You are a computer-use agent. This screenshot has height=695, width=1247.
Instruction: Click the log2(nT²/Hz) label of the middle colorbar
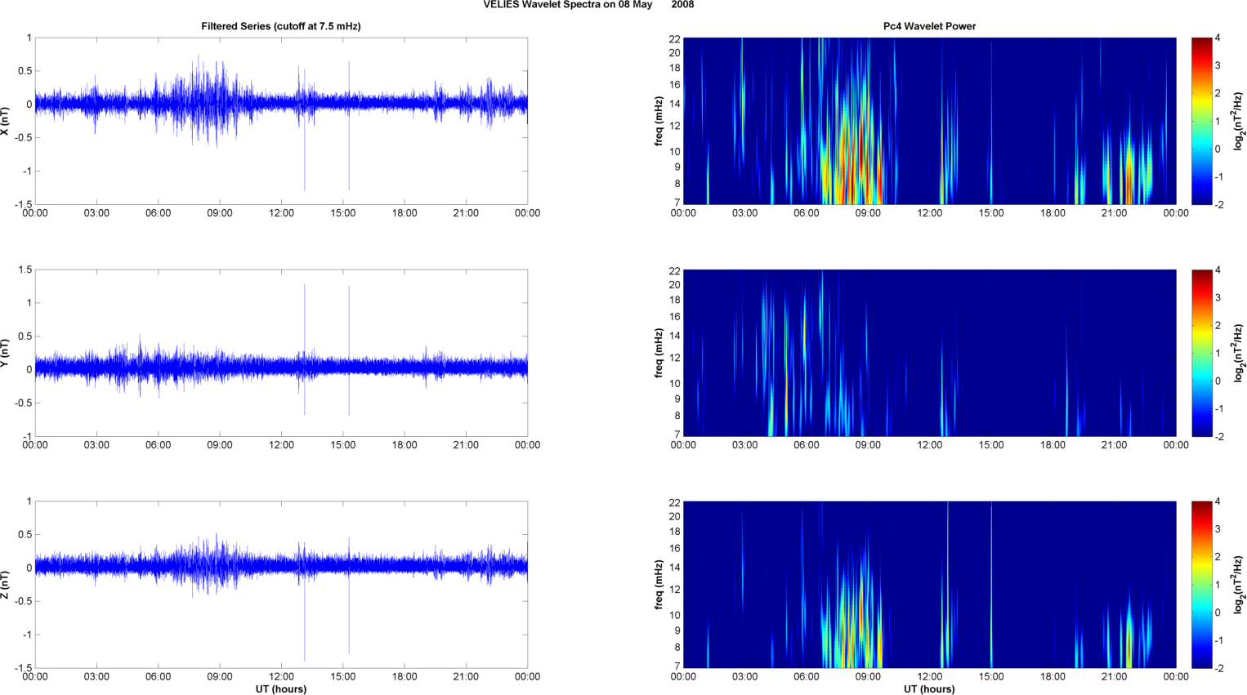1238,353
